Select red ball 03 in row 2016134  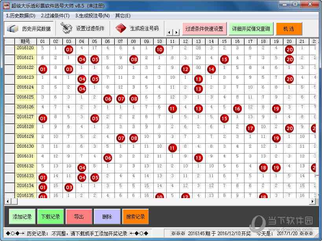(x=69, y=187)
